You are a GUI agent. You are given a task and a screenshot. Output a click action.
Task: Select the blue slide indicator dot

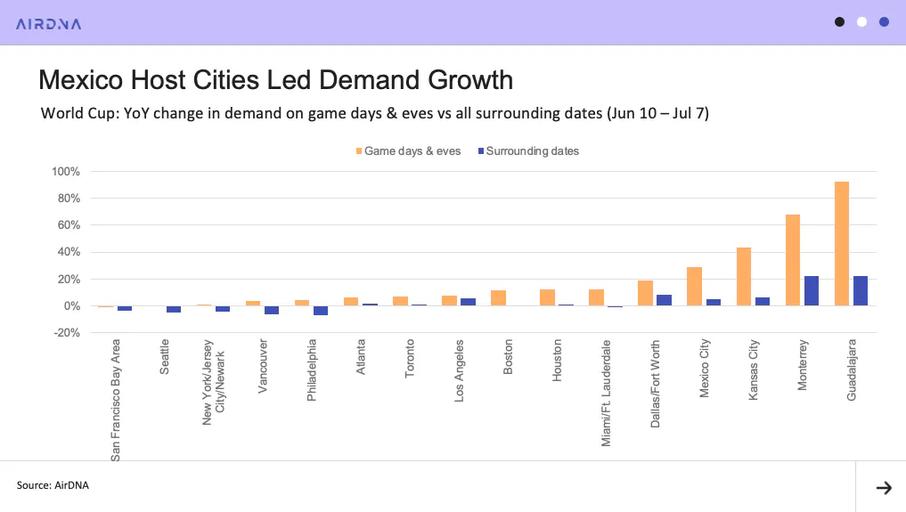pos(884,22)
